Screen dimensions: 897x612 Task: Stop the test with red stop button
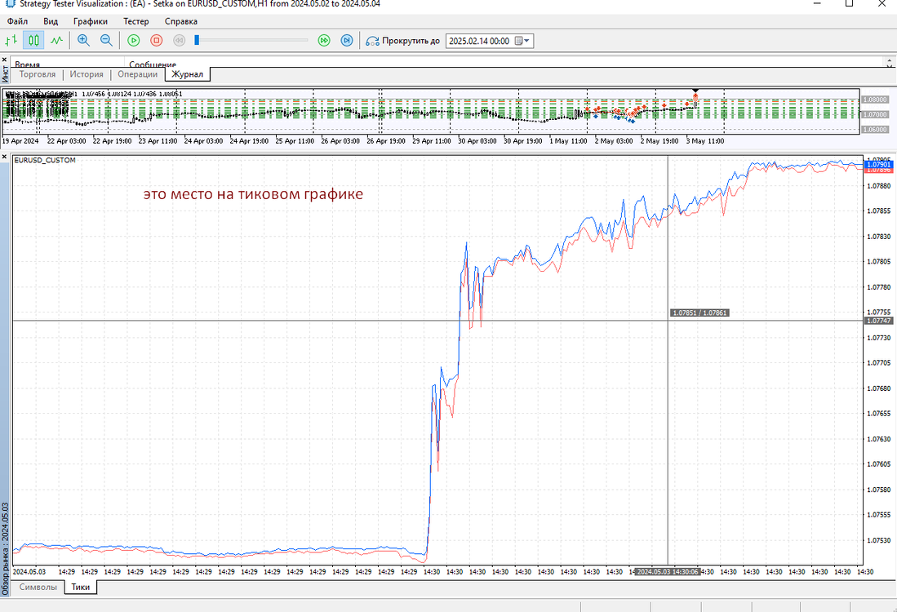tap(156, 41)
